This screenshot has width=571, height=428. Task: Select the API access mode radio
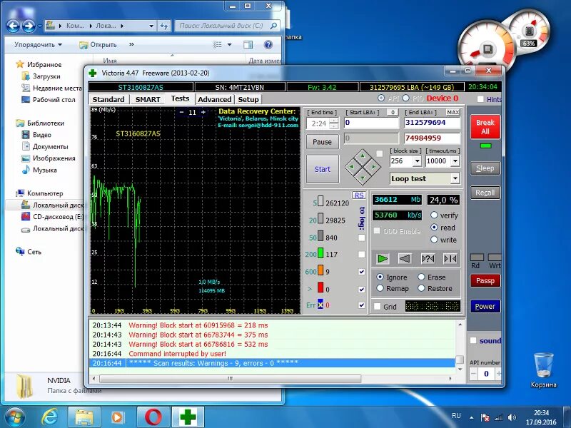(x=381, y=98)
